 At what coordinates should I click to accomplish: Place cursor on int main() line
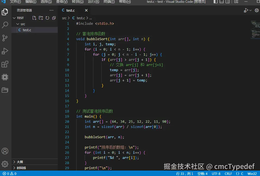[x=88, y=116]
